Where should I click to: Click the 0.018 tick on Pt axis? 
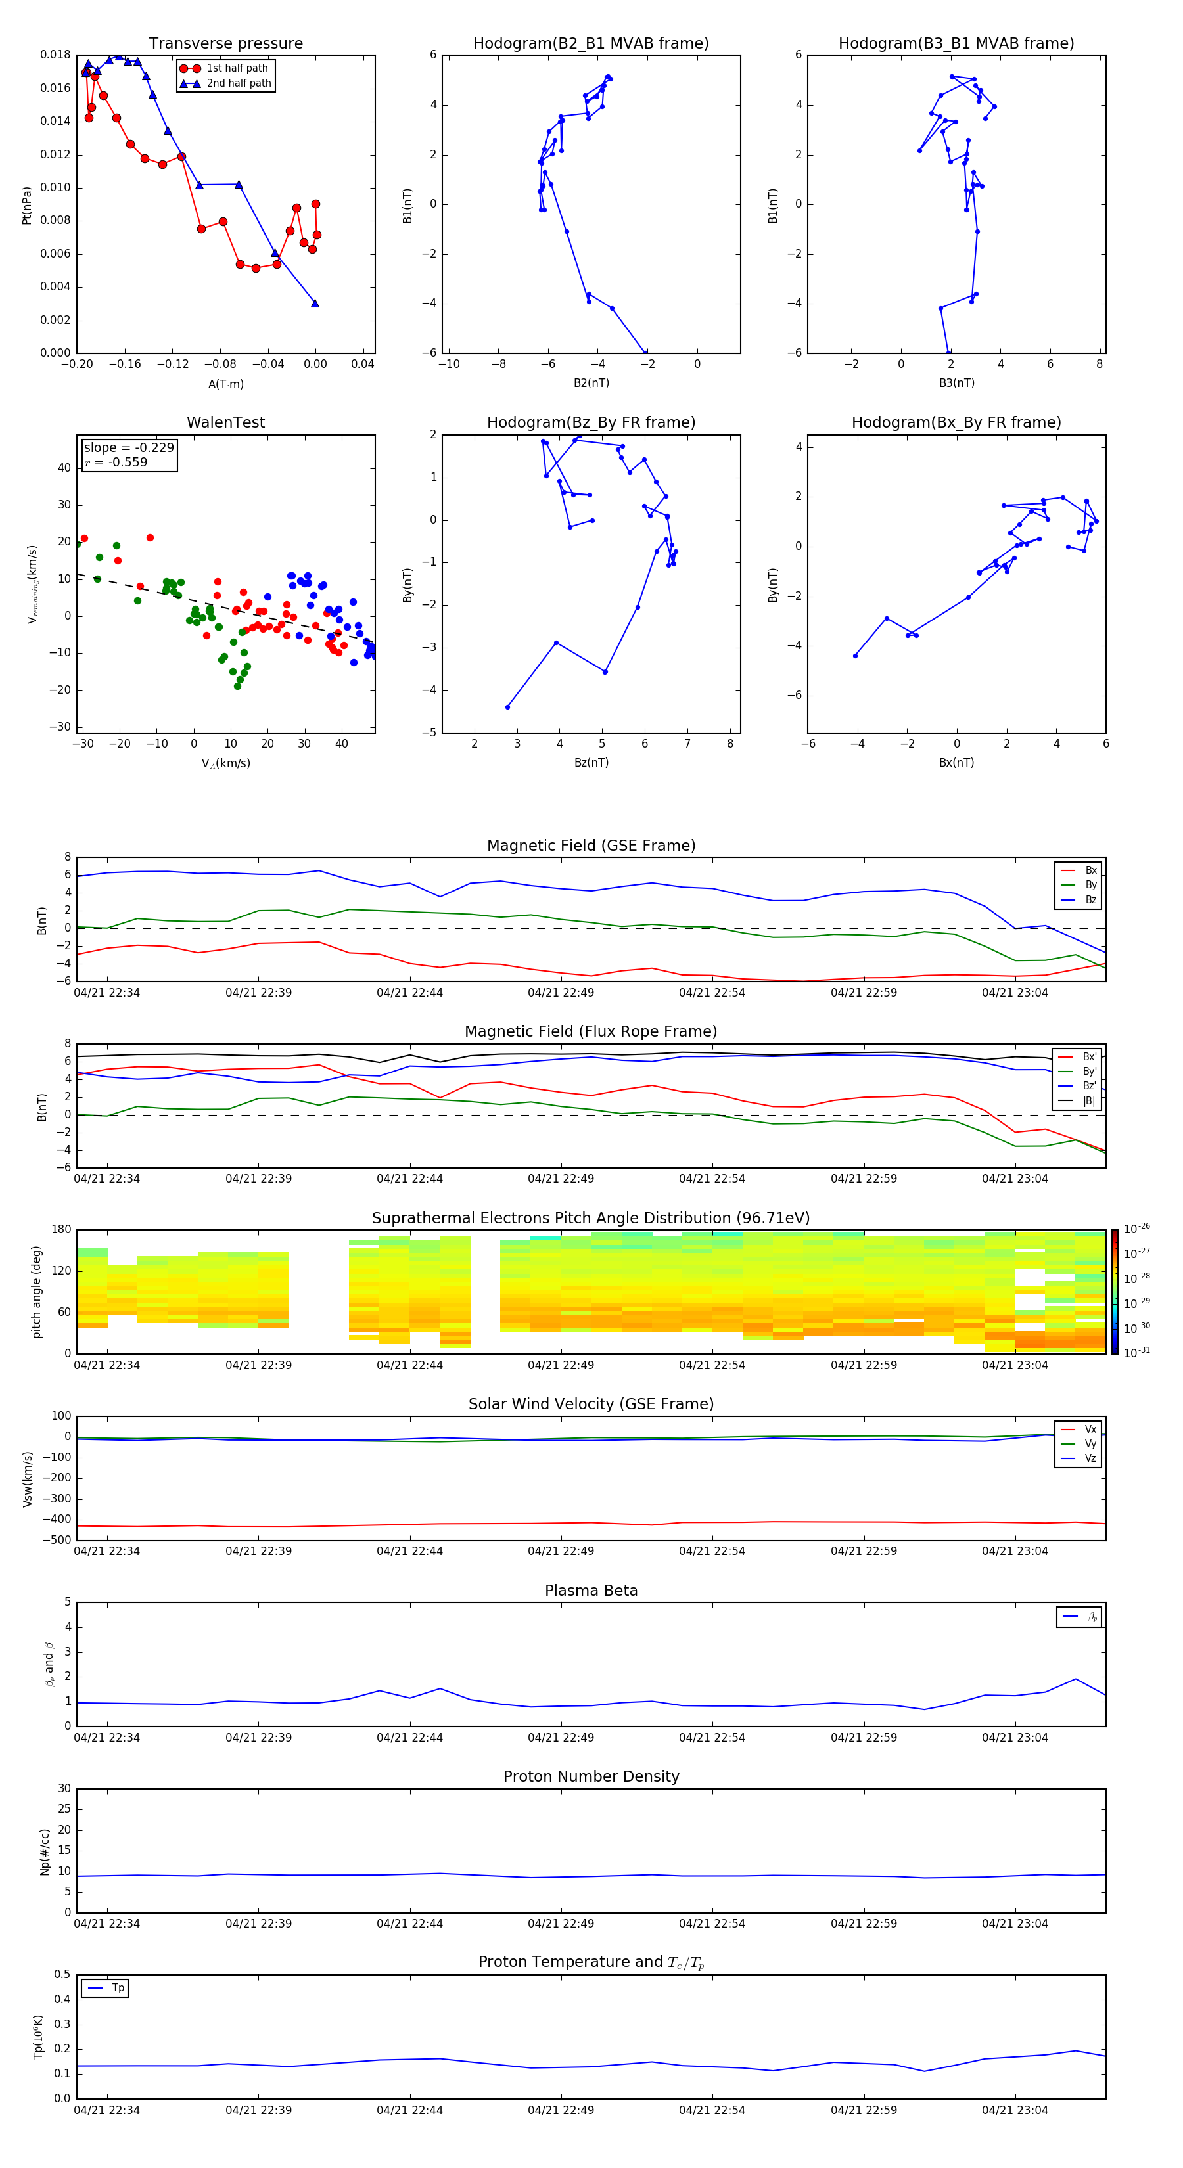[x=56, y=55]
